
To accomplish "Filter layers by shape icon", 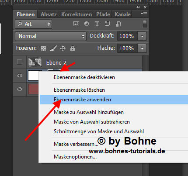I will tap(108, 24).
